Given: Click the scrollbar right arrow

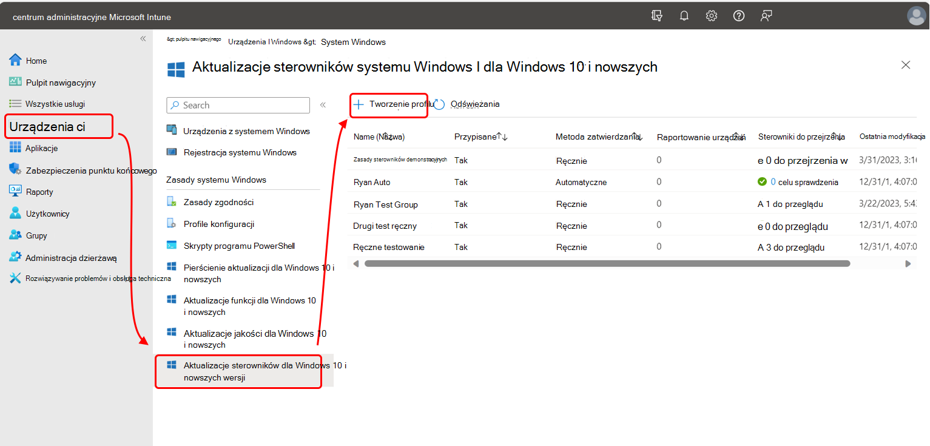Looking at the screenshot, I should [908, 263].
